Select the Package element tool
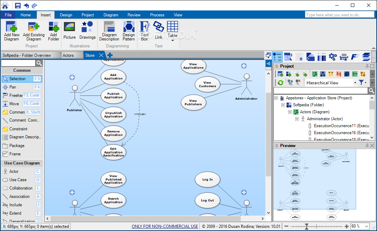377x231 pixels. pos(22,146)
